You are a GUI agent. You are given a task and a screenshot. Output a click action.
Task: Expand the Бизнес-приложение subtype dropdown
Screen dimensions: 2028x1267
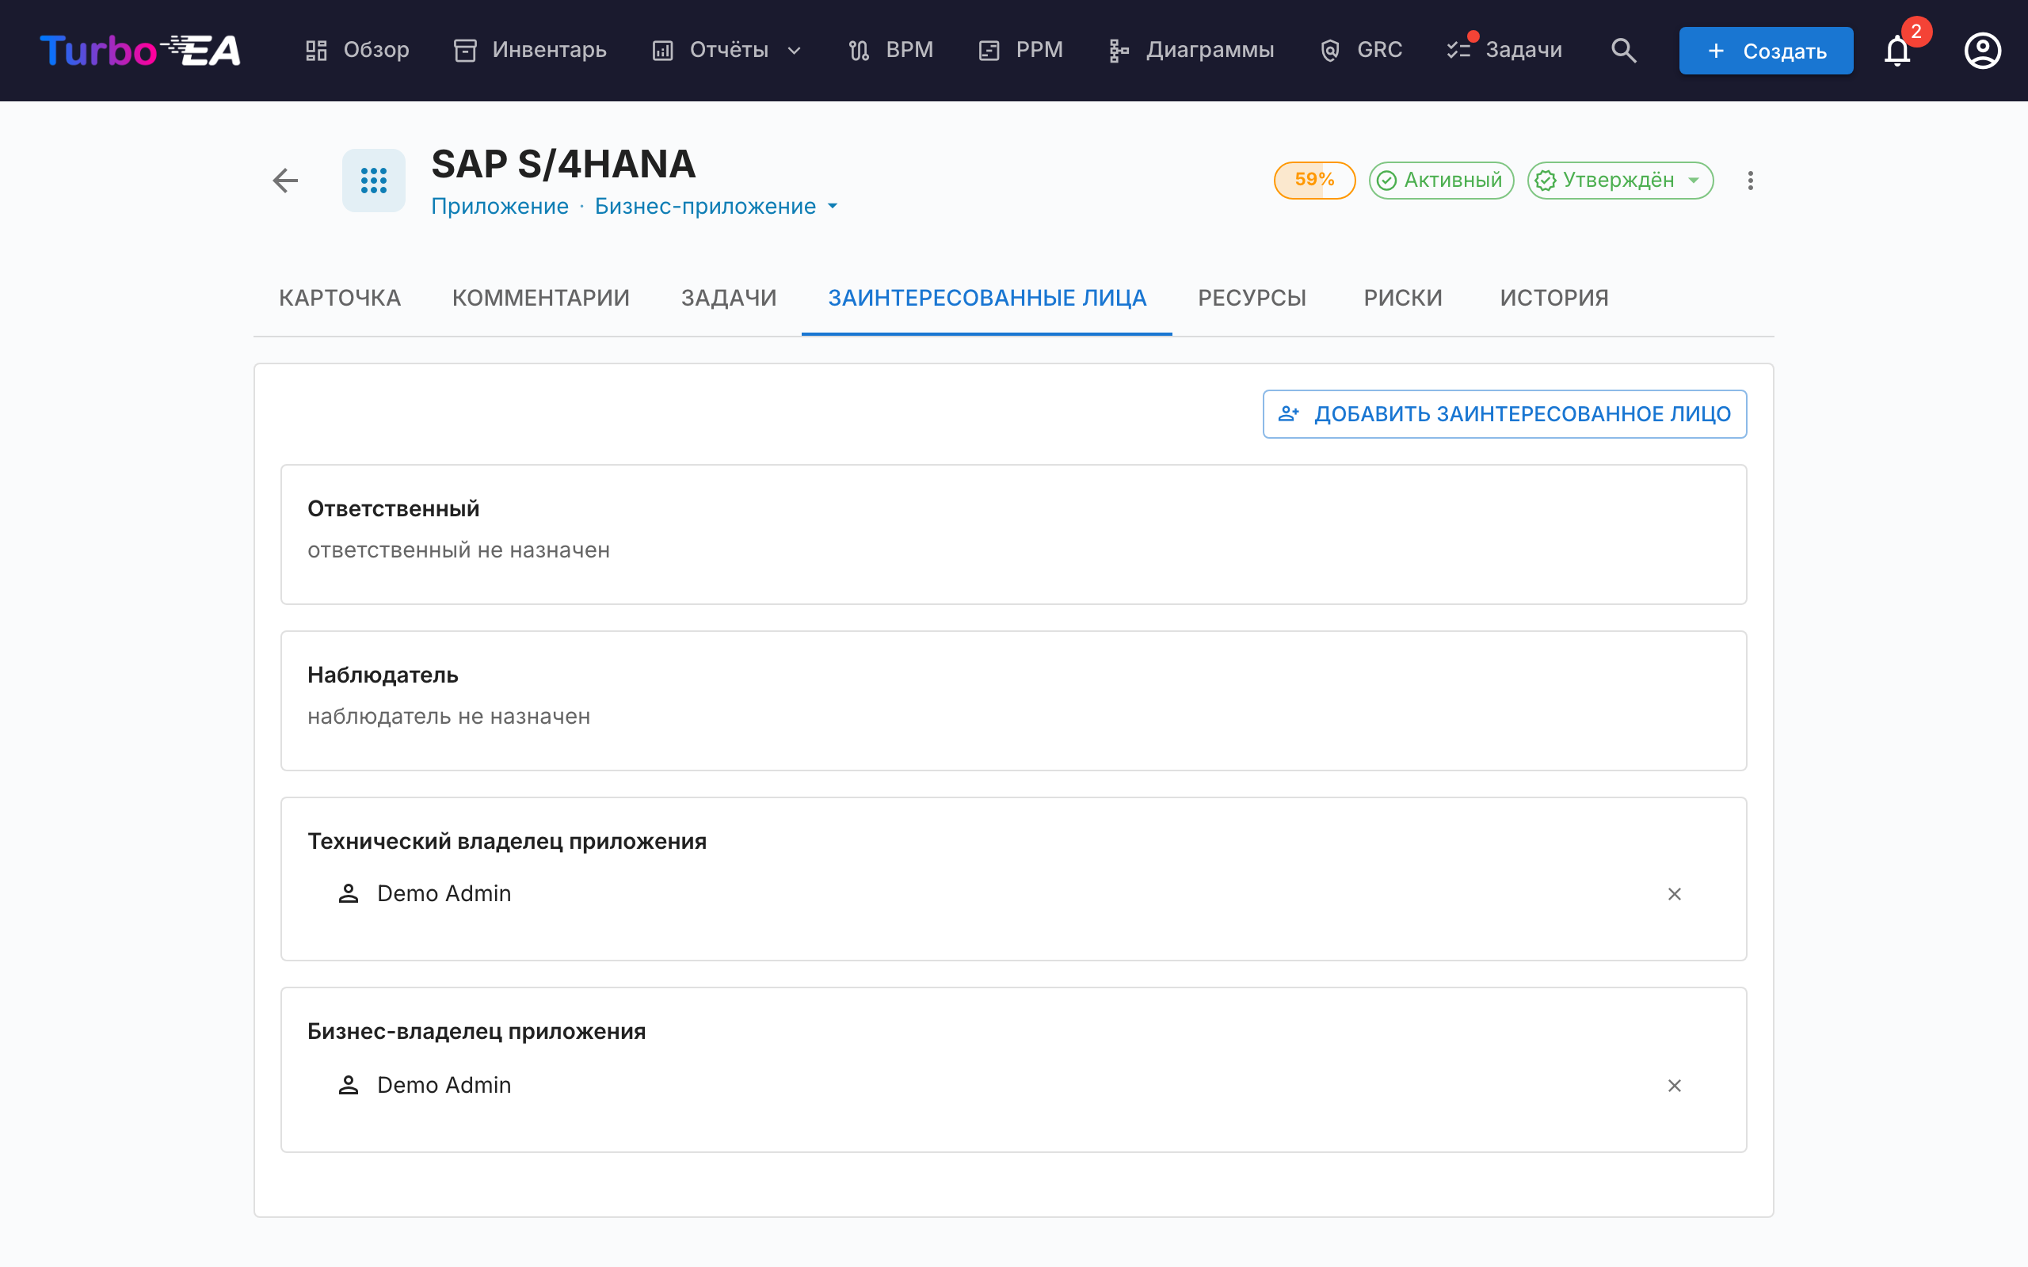pos(716,206)
